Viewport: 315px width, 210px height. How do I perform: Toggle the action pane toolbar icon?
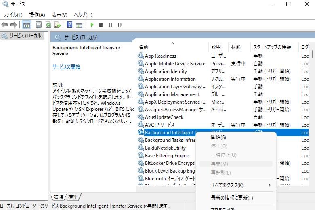point(79,25)
